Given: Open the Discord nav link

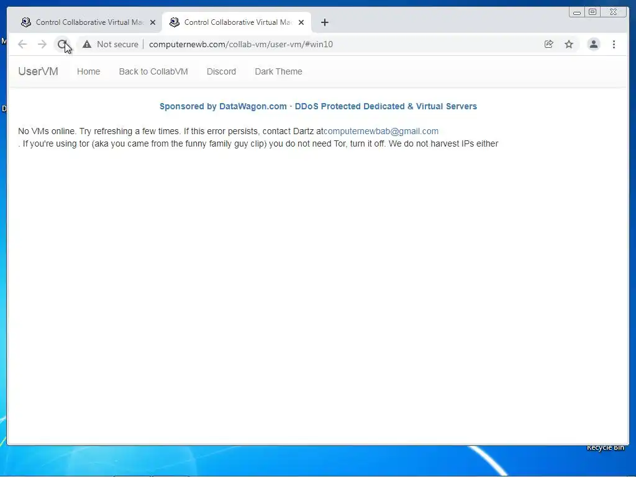Looking at the screenshot, I should pos(221,71).
